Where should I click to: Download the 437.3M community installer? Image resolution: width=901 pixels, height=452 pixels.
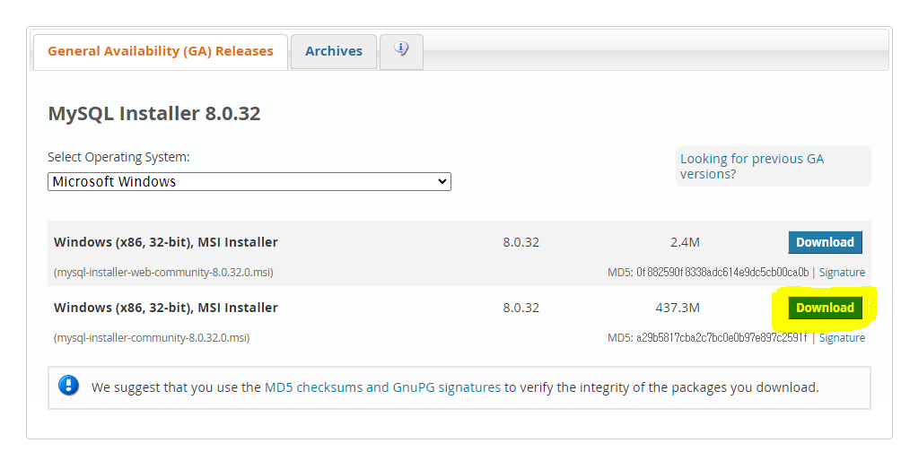coord(825,308)
